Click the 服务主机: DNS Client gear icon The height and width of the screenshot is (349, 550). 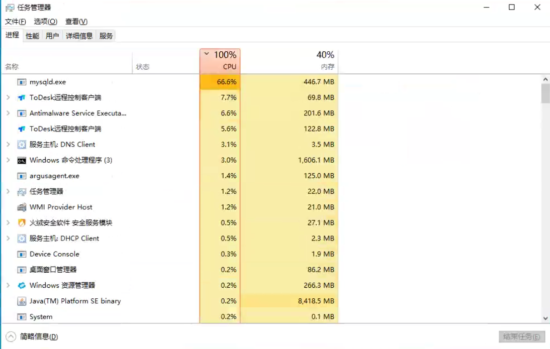(x=22, y=144)
